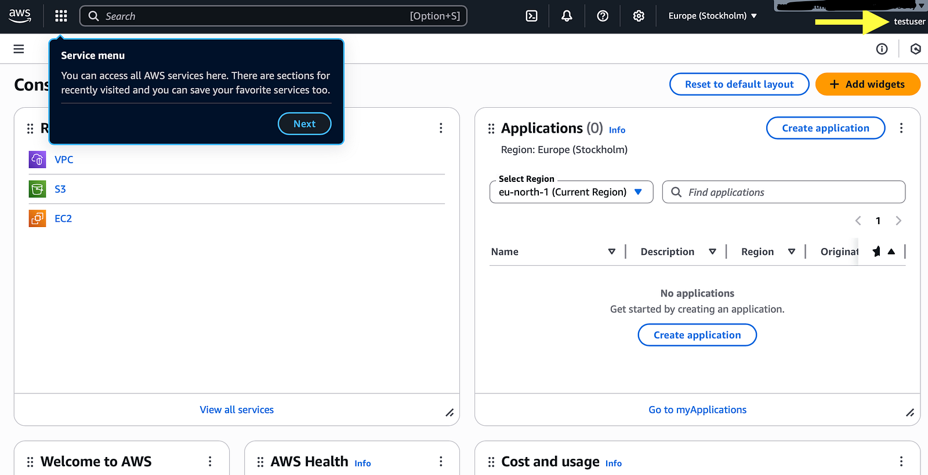The width and height of the screenshot is (928, 475).
Task: Click the circled info icon below the account name
Action: click(x=882, y=49)
